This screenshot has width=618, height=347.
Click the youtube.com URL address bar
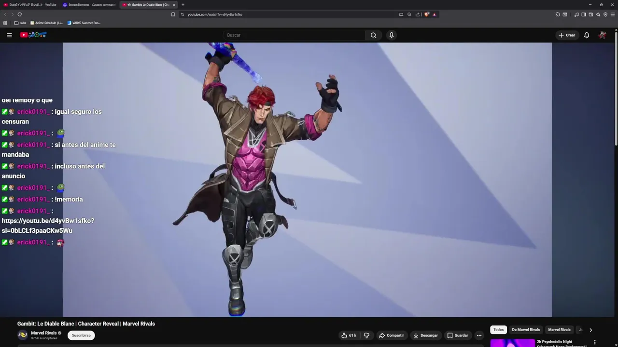click(290, 14)
